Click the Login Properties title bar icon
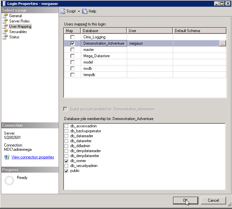Viewport: 232px width, 209px height. tap(4, 3)
